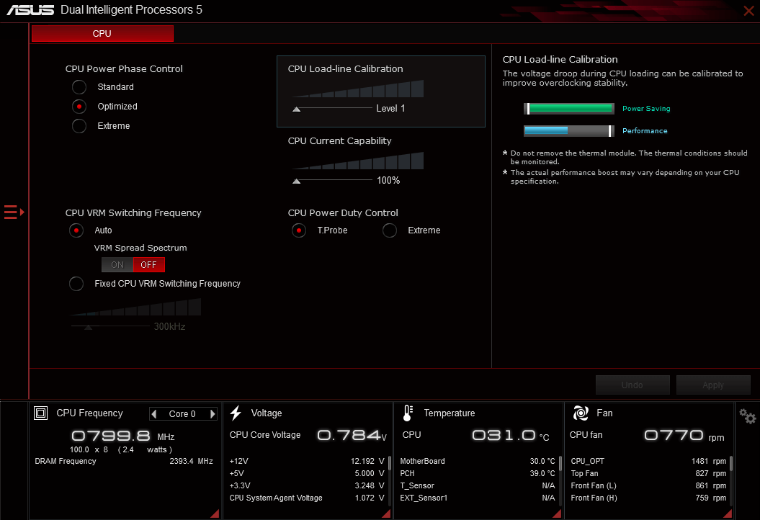
Task: Click the Core 0 selector label
Action: [x=182, y=414]
